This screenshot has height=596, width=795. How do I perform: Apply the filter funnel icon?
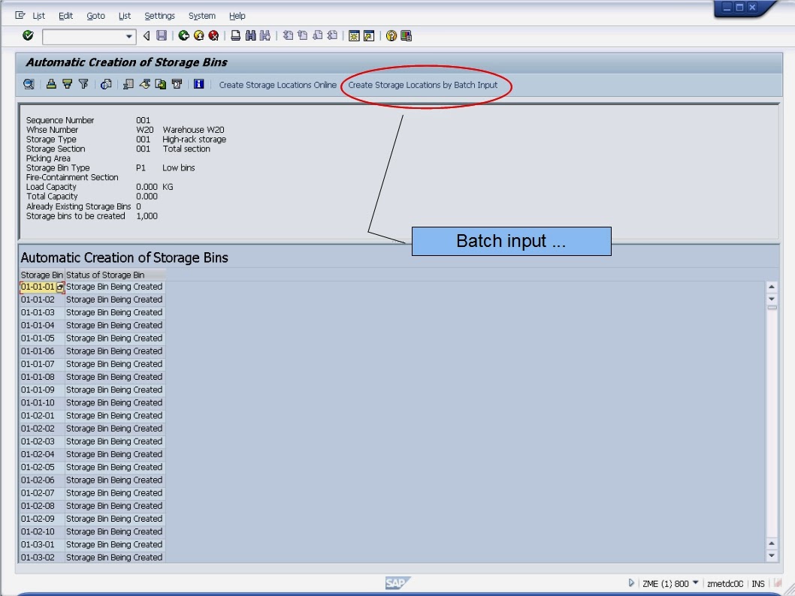(x=83, y=85)
